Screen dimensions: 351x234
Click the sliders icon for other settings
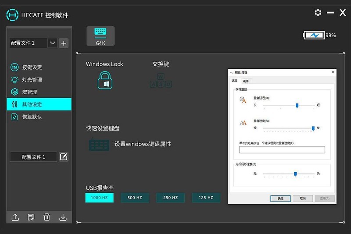point(14,104)
